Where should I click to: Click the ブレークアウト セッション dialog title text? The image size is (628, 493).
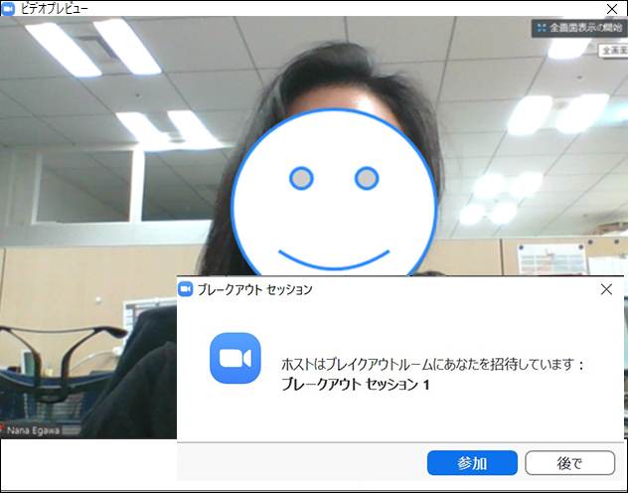(x=255, y=289)
